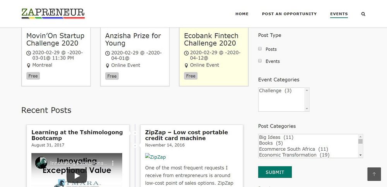387x187 pixels.
Task: Open the Ecobank Fintech Challenge 2020 event
Action: click(211, 39)
